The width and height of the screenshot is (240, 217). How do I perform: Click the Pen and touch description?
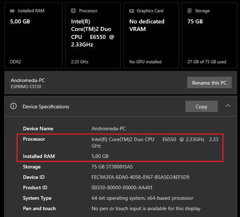(x=146, y=208)
